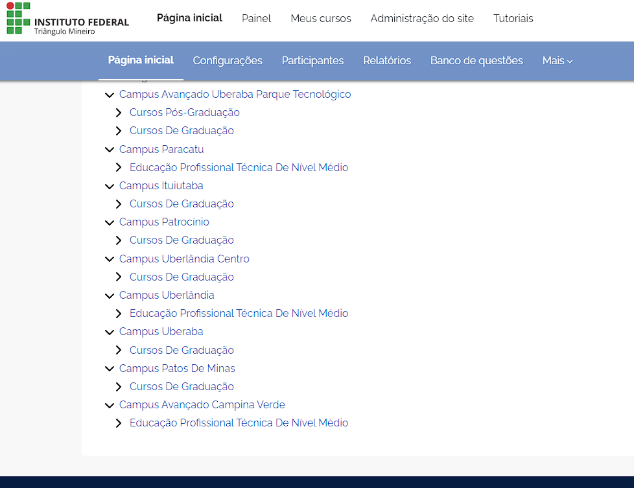
Task: Open the Campus Uberaba category link
Action: point(161,331)
